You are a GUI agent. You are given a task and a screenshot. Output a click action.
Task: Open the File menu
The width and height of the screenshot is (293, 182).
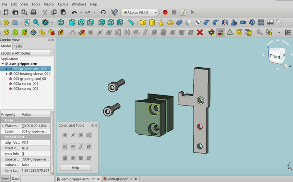4,4
